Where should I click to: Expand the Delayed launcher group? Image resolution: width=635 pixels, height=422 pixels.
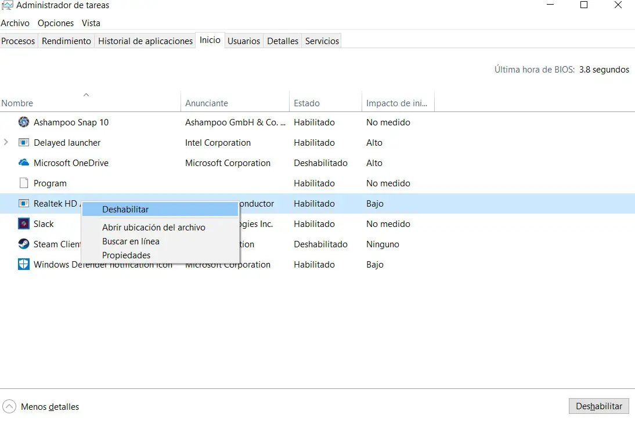(6, 142)
